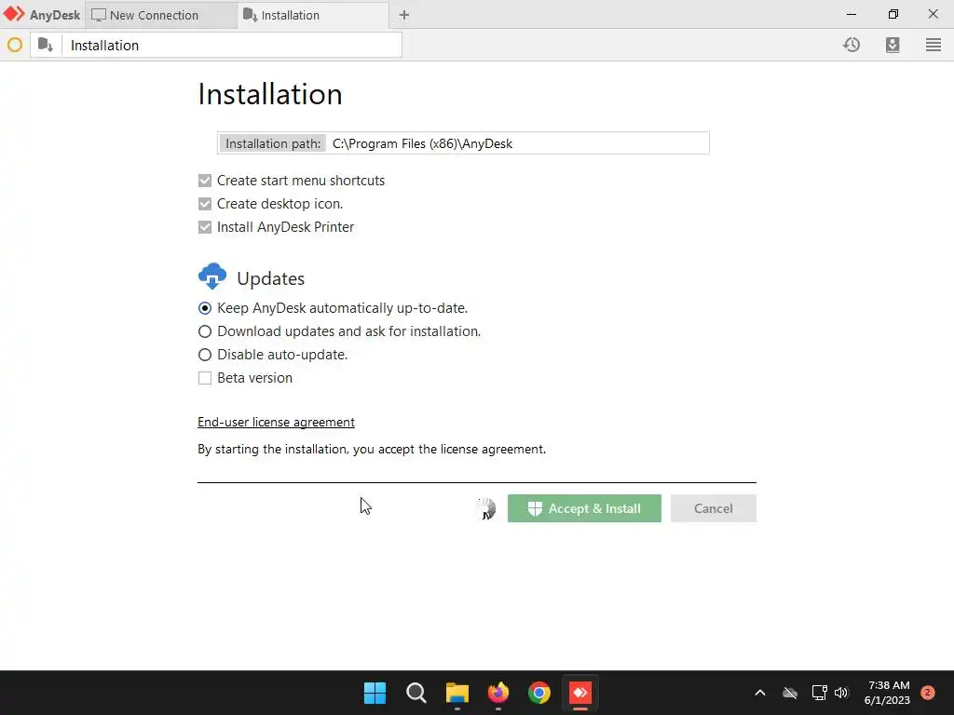The height and width of the screenshot is (715, 954).
Task: Click the AnyDesk logo in title bar
Action: pos(14,14)
